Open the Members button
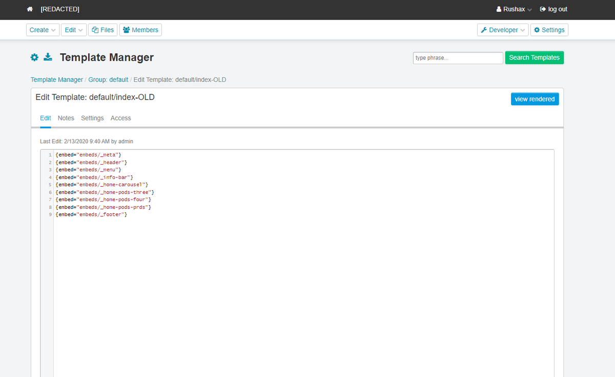Image resolution: width=615 pixels, height=377 pixels. click(x=140, y=30)
